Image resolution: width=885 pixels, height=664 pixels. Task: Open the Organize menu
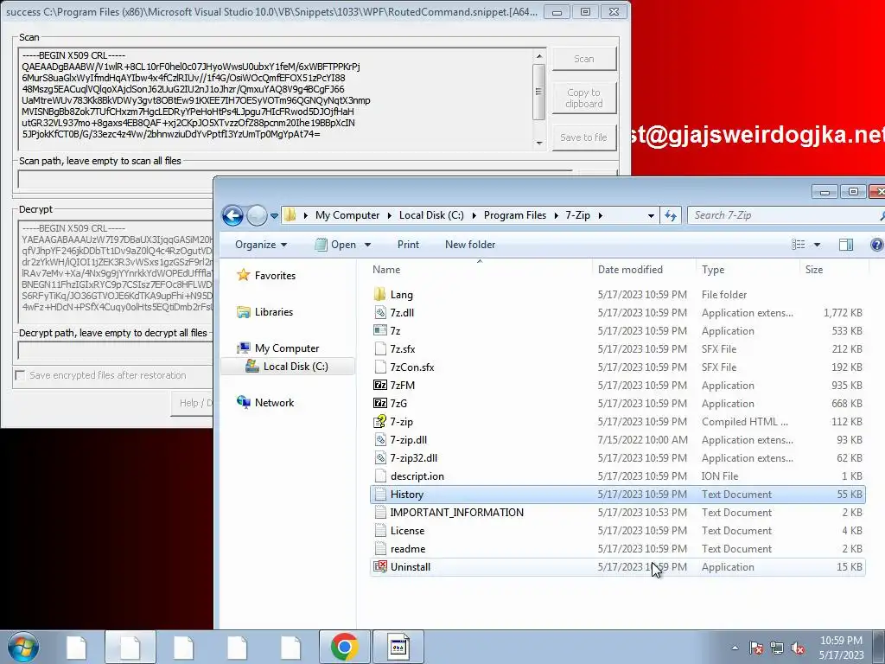click(x=261, y=245)
